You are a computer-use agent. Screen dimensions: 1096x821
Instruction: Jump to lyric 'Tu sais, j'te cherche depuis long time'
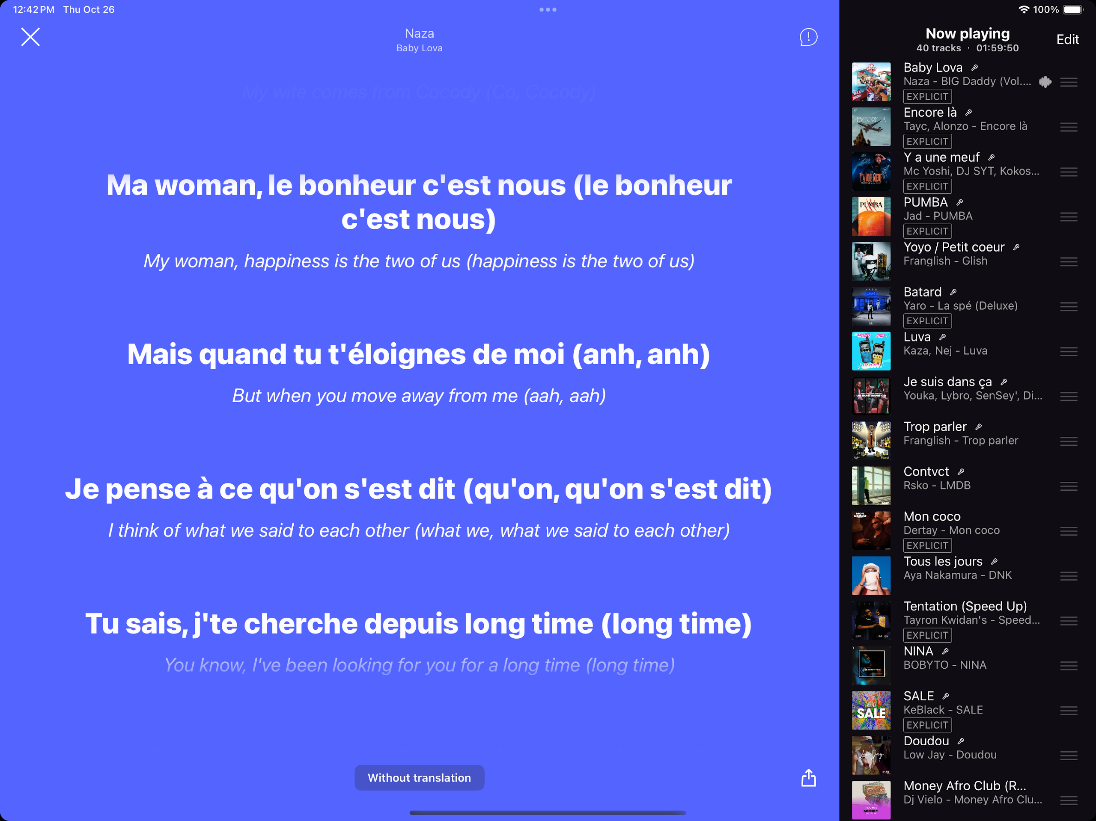419,623
